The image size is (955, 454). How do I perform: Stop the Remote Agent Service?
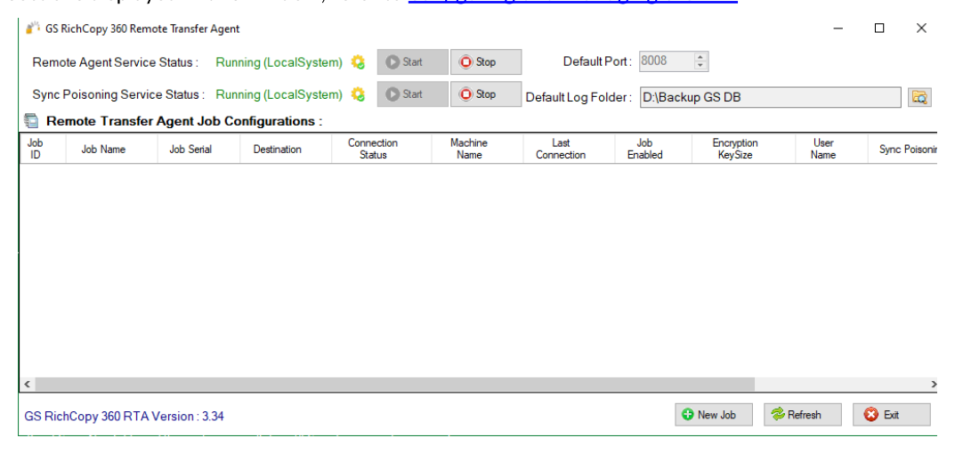(x=486, y=61)
